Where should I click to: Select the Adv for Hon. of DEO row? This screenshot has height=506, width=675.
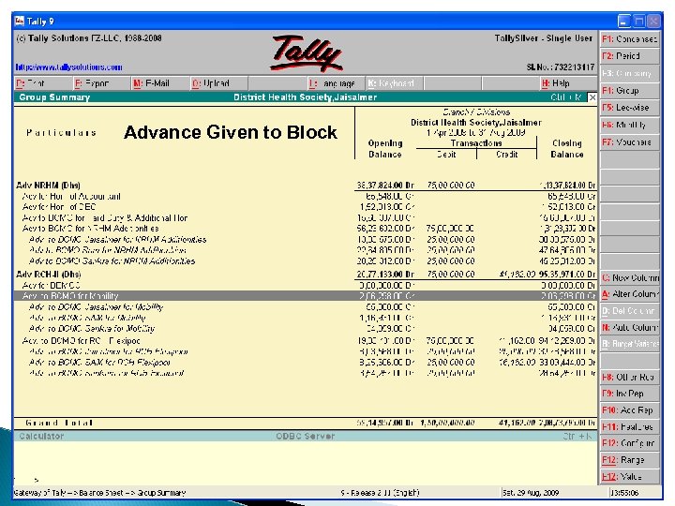click(306, 207)
